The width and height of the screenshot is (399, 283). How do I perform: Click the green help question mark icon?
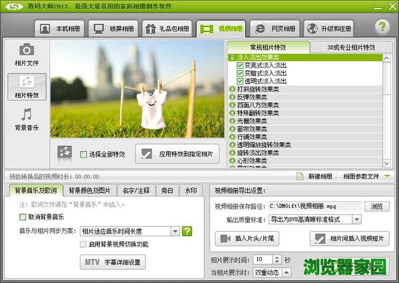pos(382,27)
